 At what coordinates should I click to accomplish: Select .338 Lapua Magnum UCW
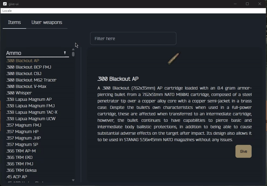coord(31,119)
